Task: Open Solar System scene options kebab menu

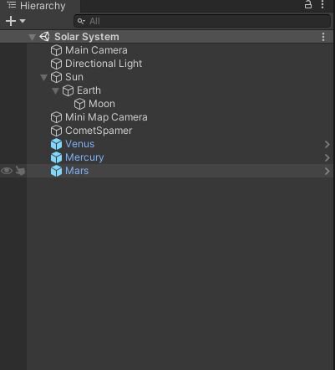Action: click(323, 37)
